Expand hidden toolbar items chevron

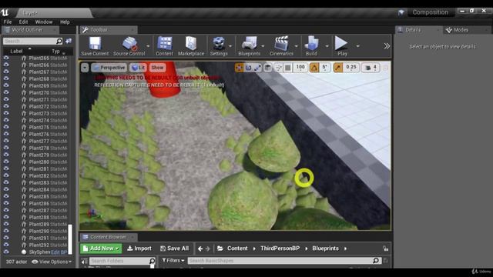pyautogui.click(x=387, y=46)
